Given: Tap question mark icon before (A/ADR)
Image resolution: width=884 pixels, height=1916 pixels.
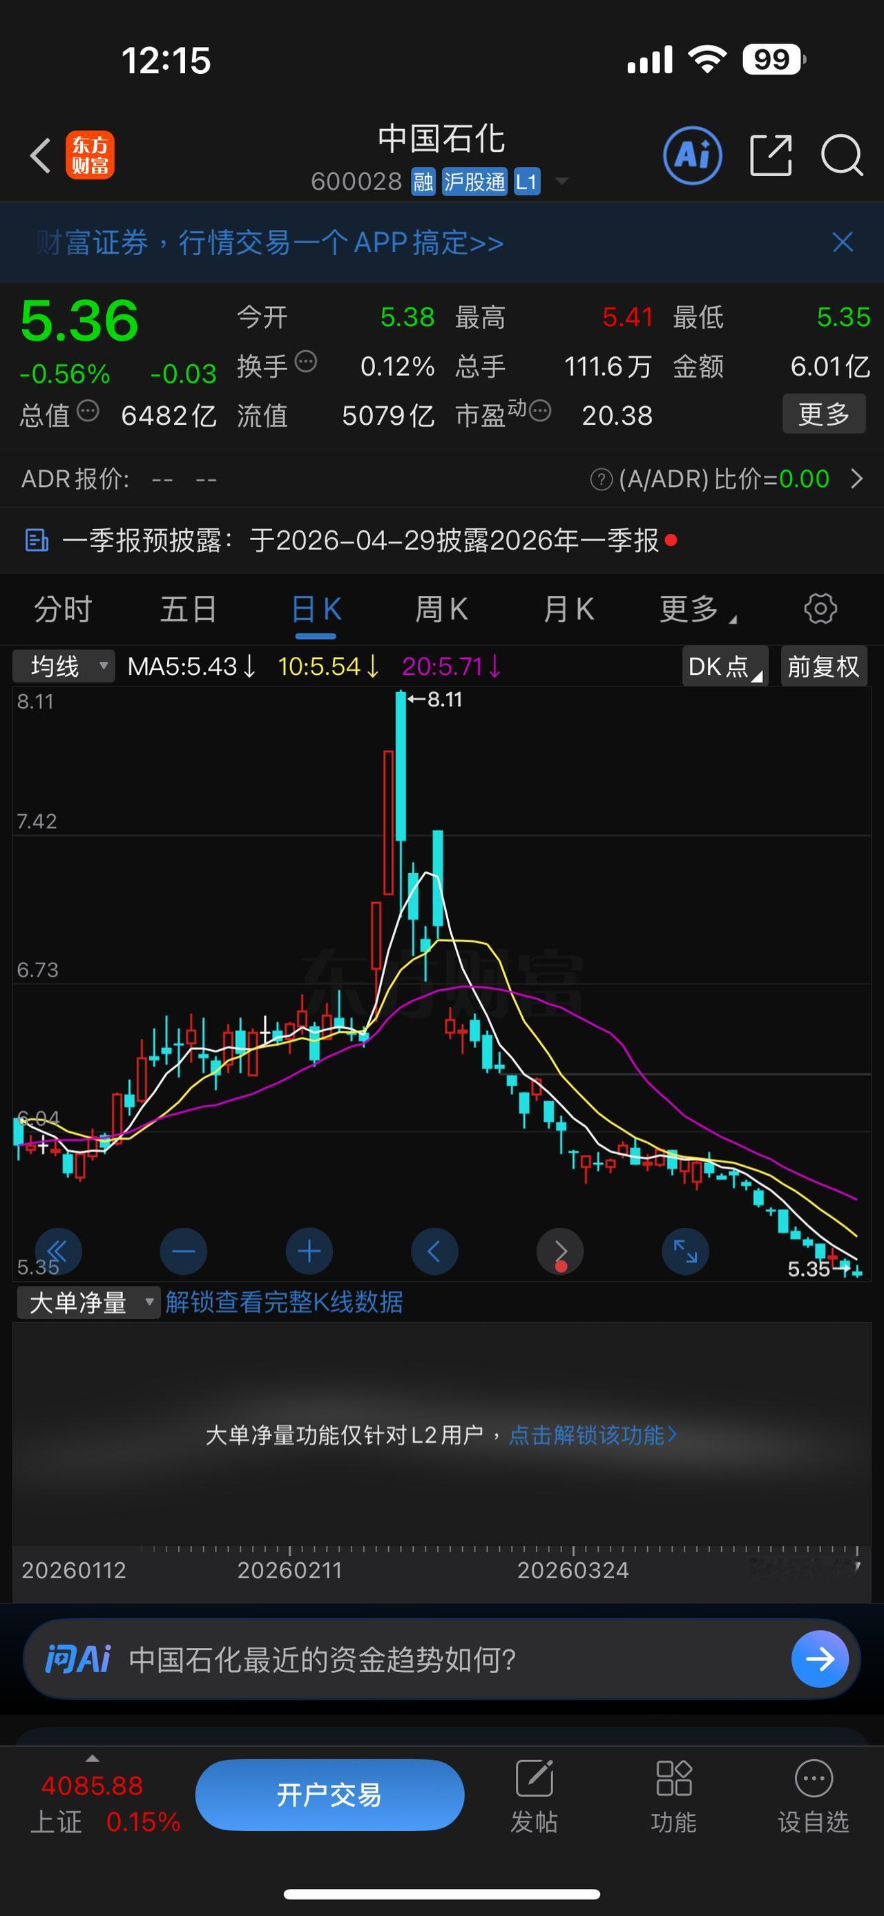Looking at the screenshot, I should pyautogui.click(x=601, y=480).
